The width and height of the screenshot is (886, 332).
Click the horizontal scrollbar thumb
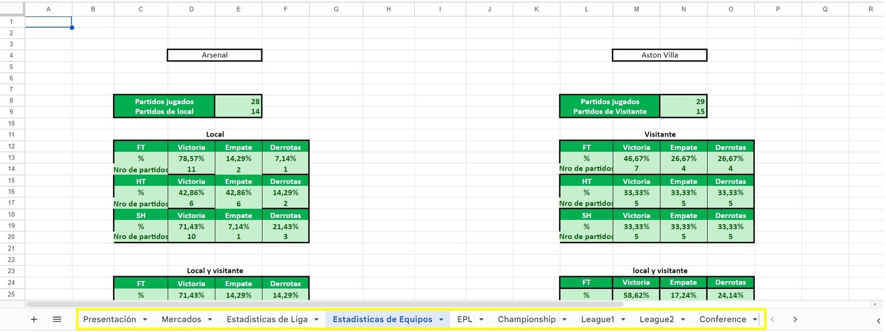(324, 304)
